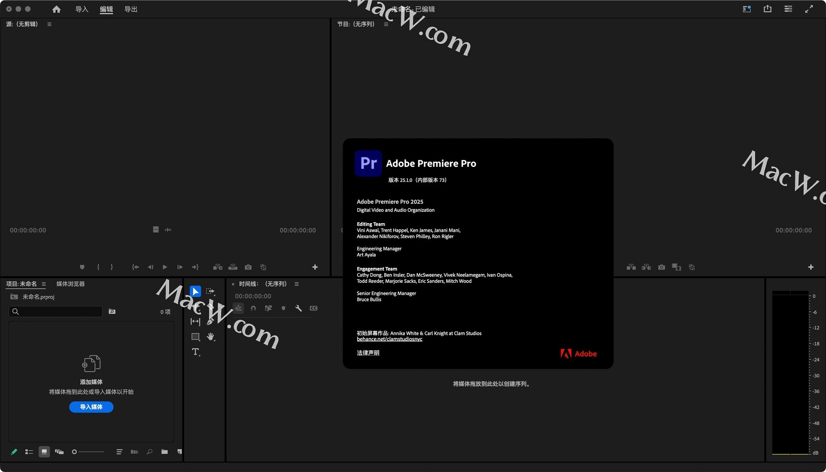
Task: Go to Out point in Source monitor
Action: (x=195, y=267)
